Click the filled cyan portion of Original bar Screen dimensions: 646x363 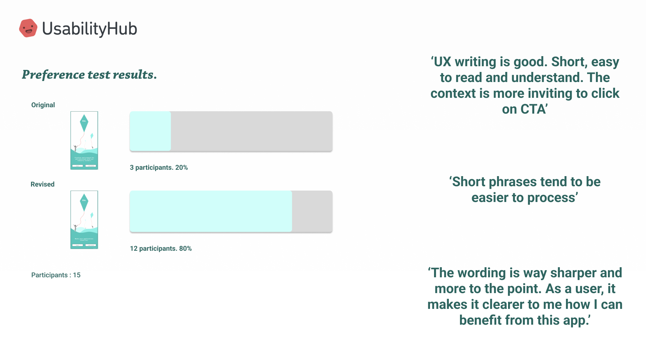[x=150, y=131]
